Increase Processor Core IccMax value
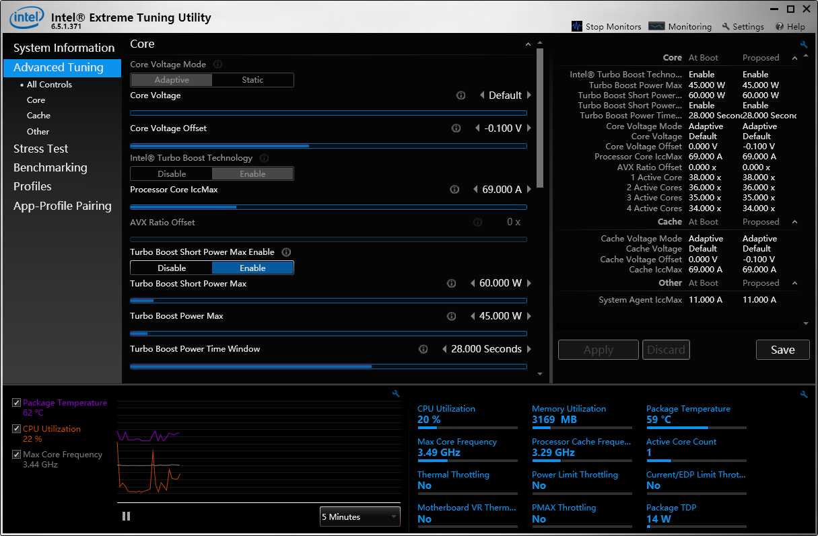The width and height of the screenshot is (818, 536). pyautogui.click(x=529, y=190)
